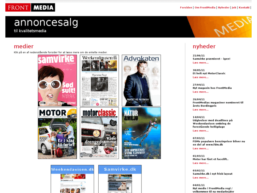257x193 pixels.
Task: Read more about Nyt magasin hos FrontMedia
Action: click(x=201, y=92)
